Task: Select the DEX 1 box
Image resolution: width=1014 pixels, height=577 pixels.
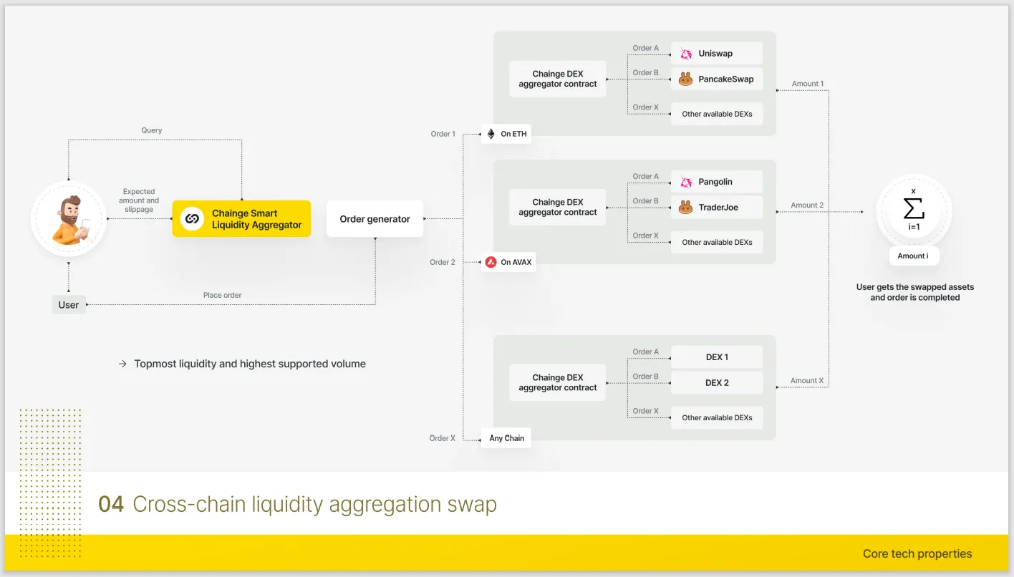Action: click(x=717, y=357)
